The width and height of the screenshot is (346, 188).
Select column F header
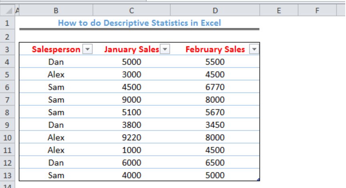click(317, 10)
